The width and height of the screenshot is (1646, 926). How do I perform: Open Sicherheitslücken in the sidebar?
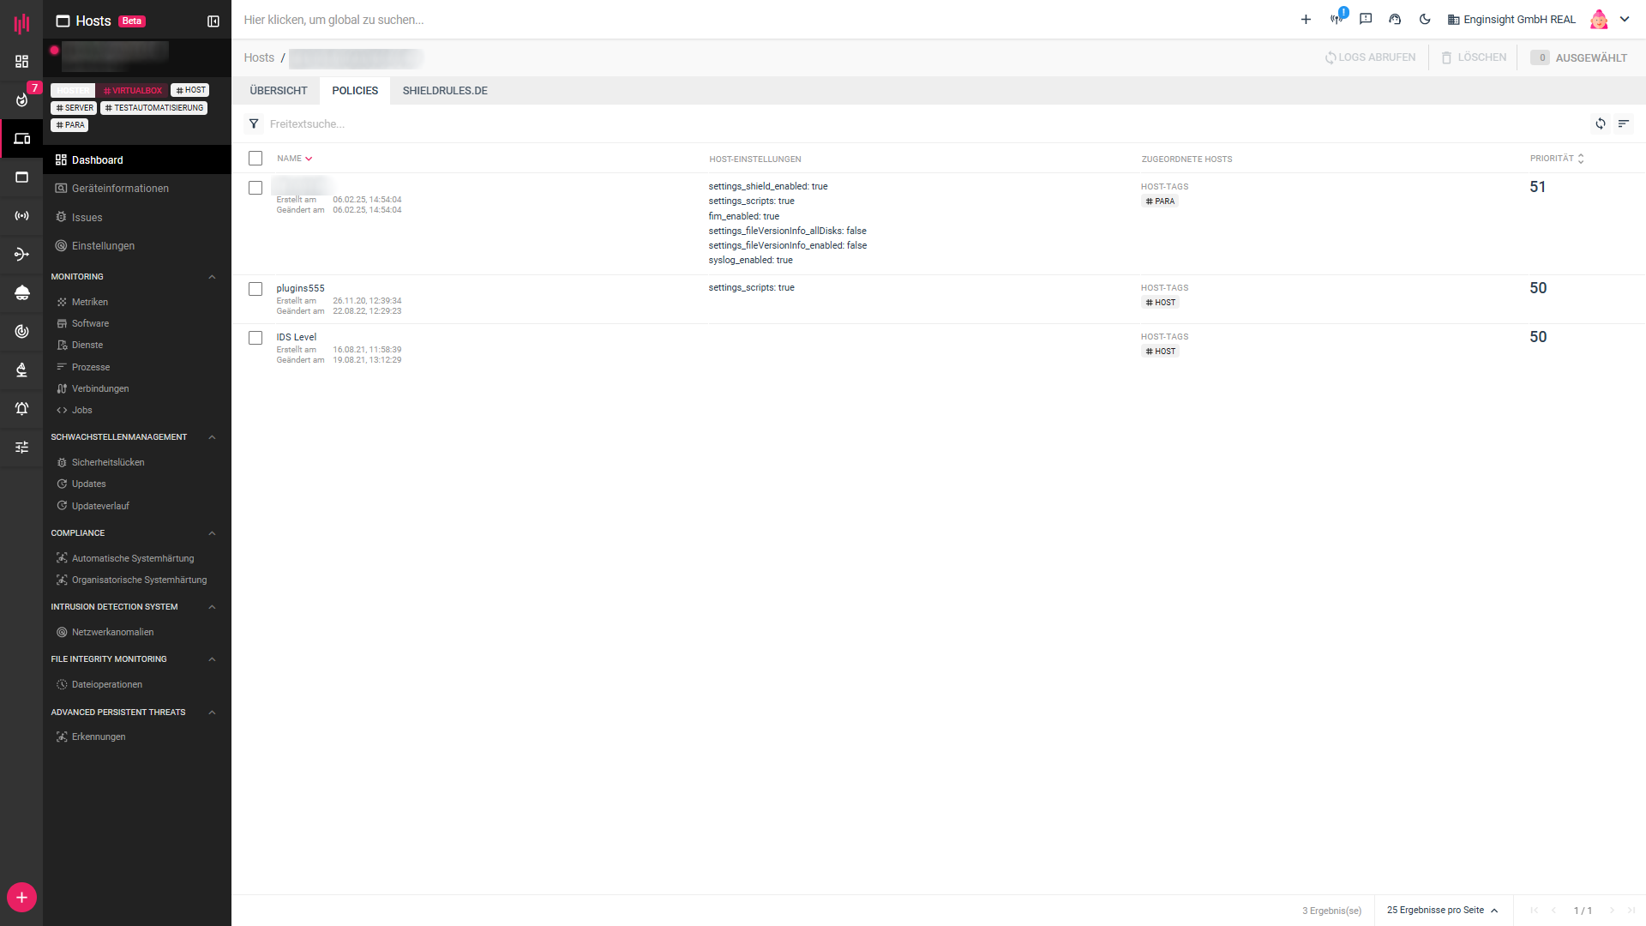click(108, 463)
